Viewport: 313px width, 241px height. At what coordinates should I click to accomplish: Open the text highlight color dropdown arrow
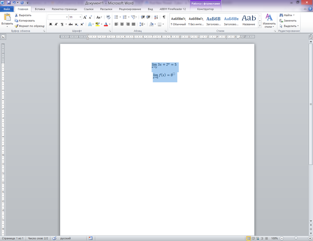[x=102, y=24]
